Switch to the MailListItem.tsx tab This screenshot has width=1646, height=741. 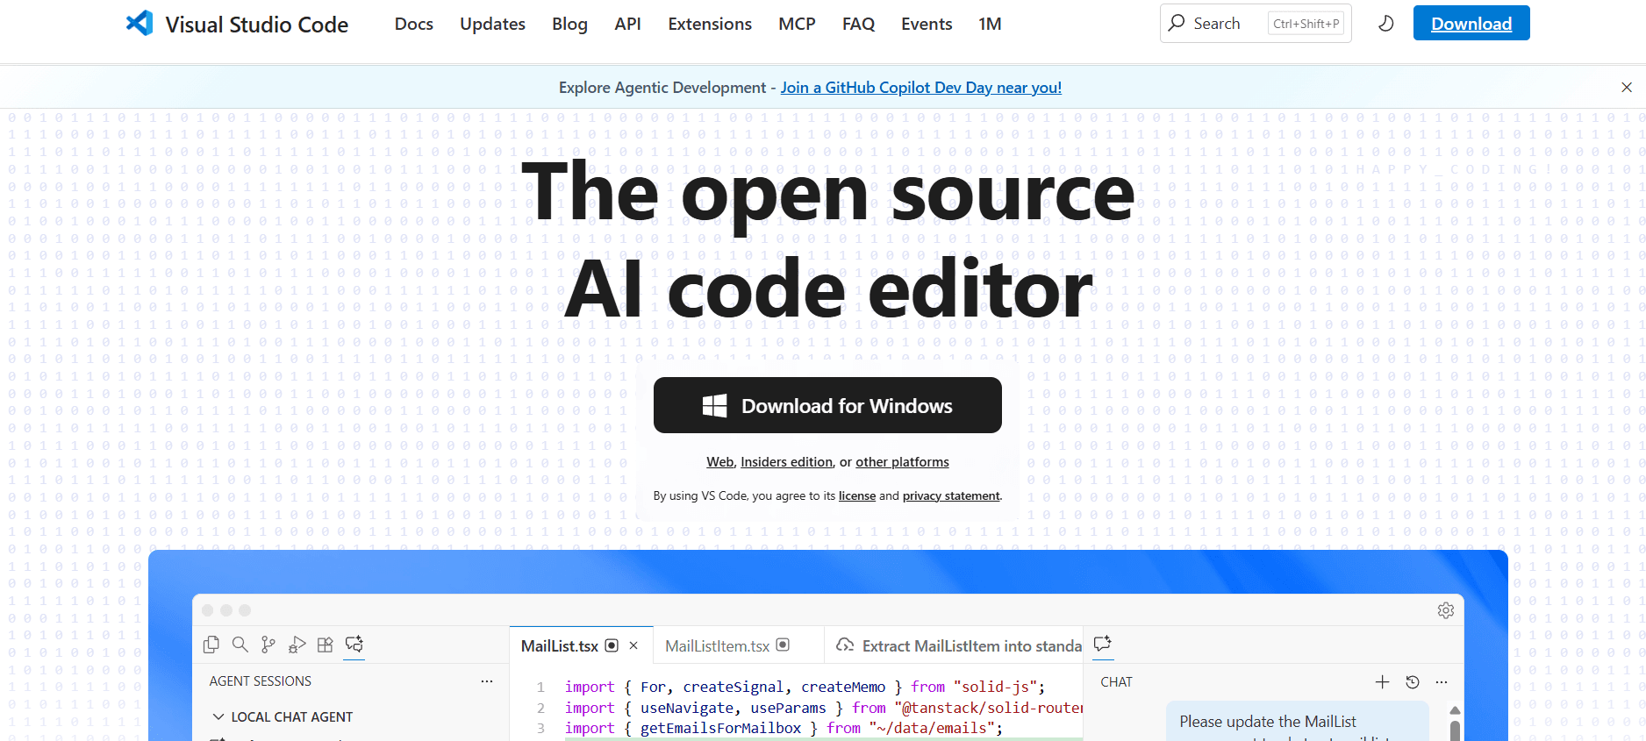pos(717,646)
